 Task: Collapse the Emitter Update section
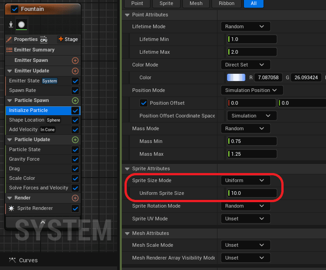10,71
